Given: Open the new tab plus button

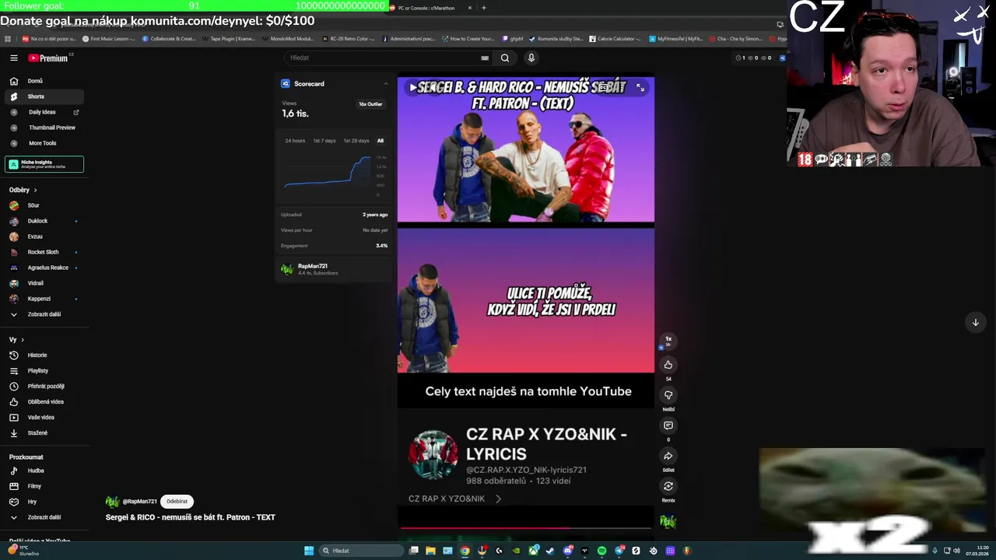Looking at the screenshot, I should pyautogui.click(x=484, y=8).
